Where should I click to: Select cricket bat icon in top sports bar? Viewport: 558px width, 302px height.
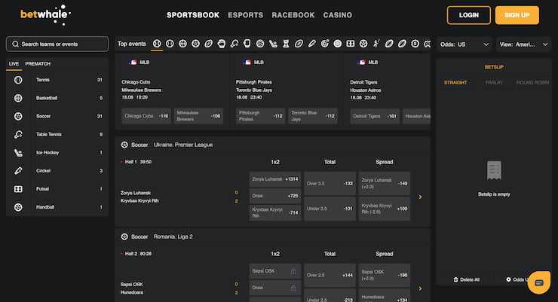click(311, 44)
